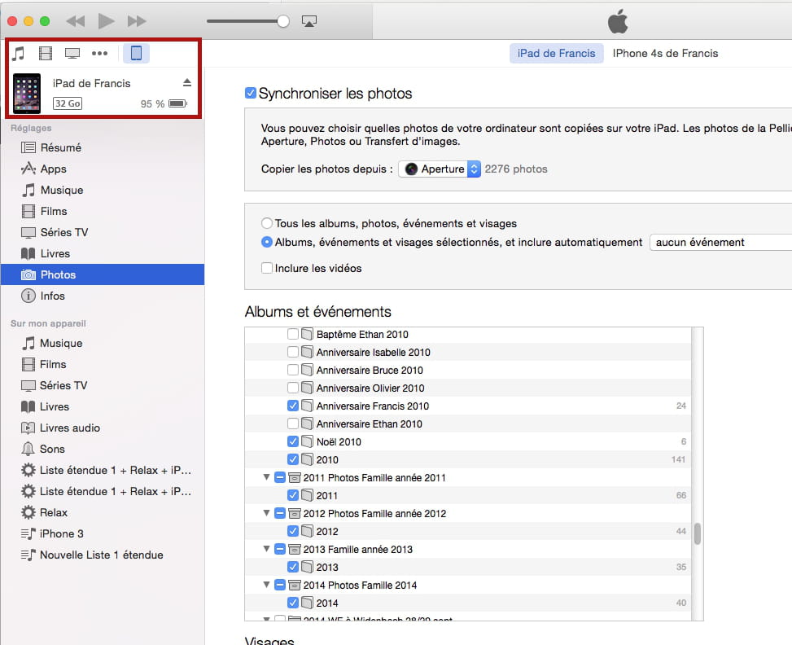Check Anniversaire Olivier 2010
This screenshot has width=792, height=645.
(292, 388)
